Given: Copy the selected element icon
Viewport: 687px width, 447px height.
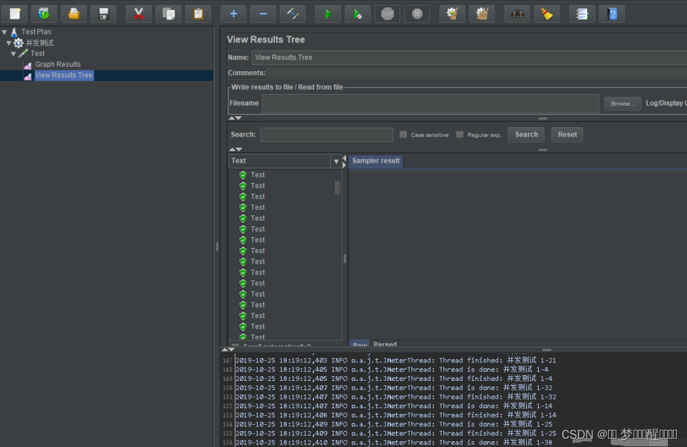Looking at the screenshot, I should [168, 14].
